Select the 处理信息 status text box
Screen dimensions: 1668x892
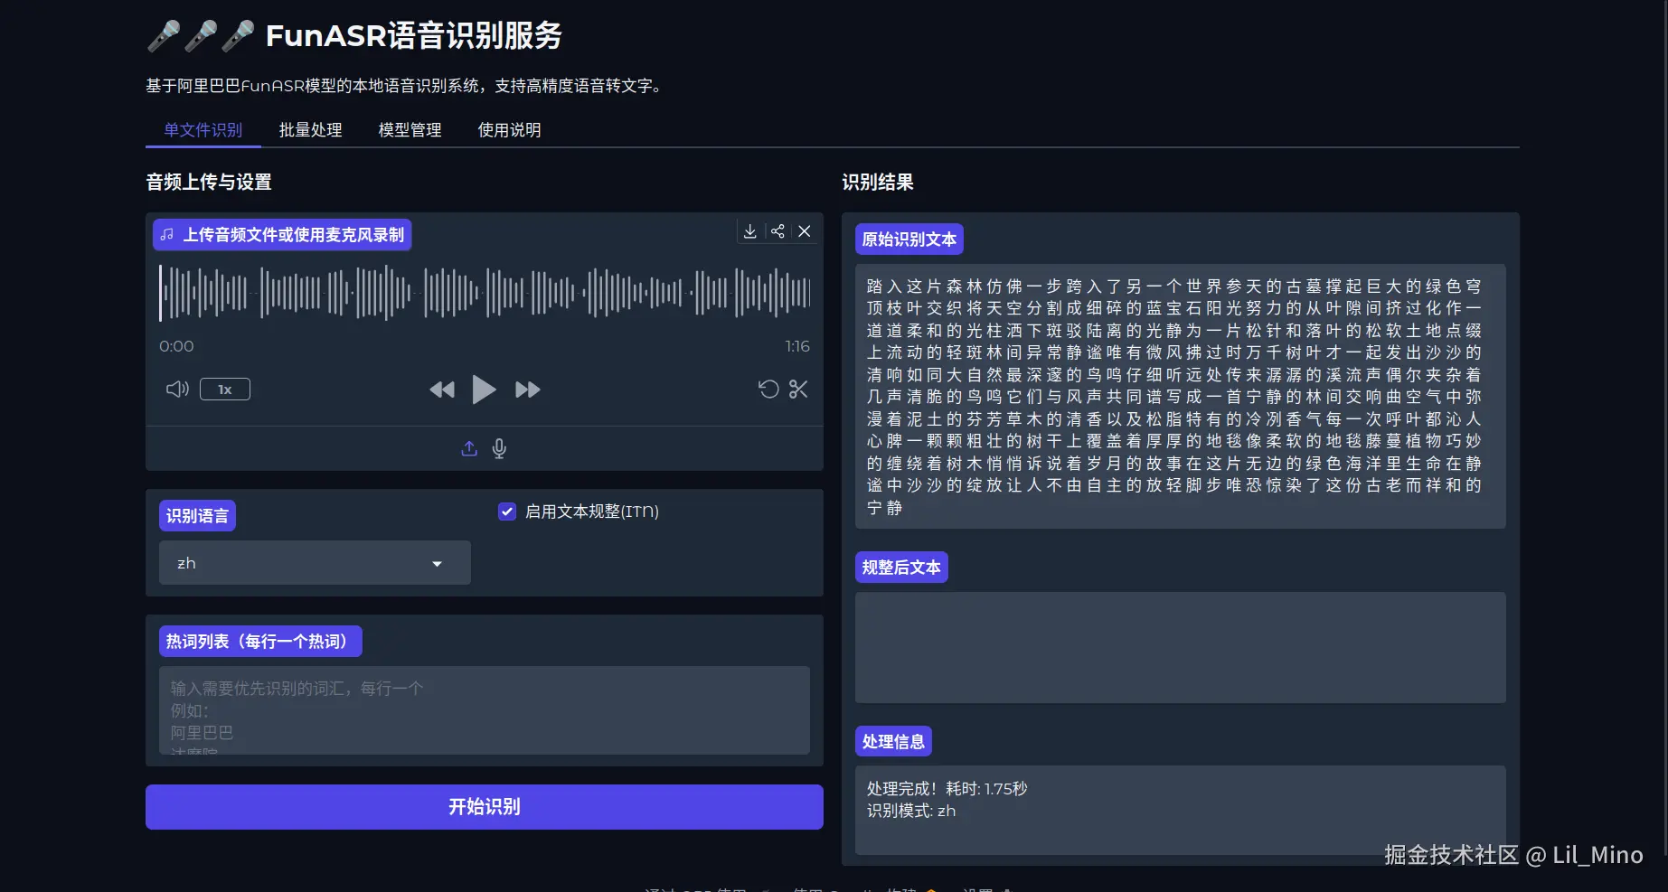pos(1181,810)
